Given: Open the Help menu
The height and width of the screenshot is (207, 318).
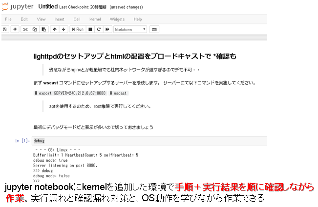Looking at the screenshot, I should click(137, 19).
